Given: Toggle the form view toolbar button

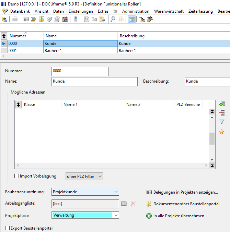Looking at the screenshot, I should [x=131, y=19].
